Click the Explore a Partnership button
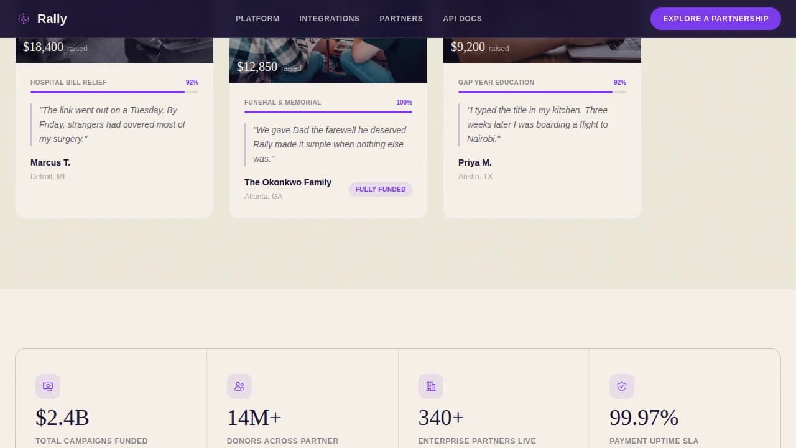The height and width of the screenshot is (448, 796). [x=716, y=19]
